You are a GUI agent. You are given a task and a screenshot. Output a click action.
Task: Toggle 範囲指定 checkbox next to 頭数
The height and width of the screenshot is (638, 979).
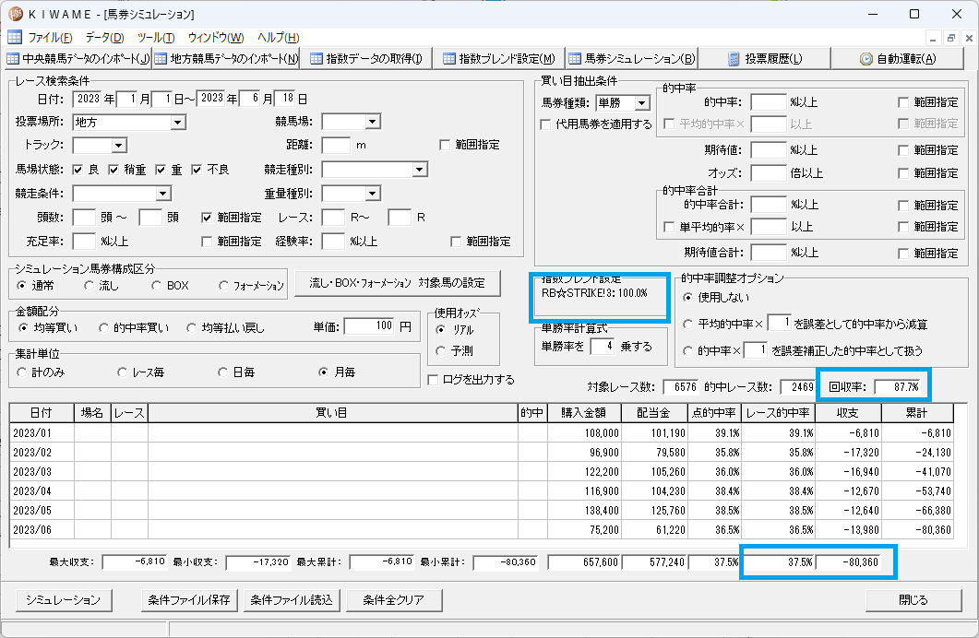[207, 218]
